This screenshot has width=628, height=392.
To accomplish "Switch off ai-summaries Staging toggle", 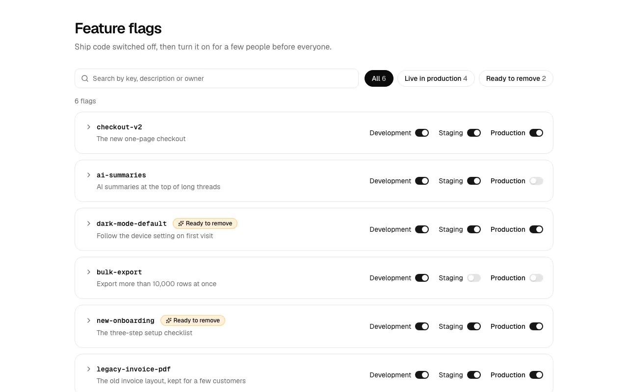I will 474,181.
